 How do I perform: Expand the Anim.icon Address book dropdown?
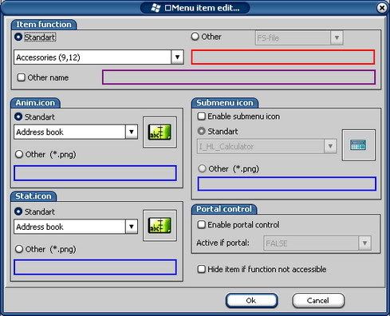[132, 132]
